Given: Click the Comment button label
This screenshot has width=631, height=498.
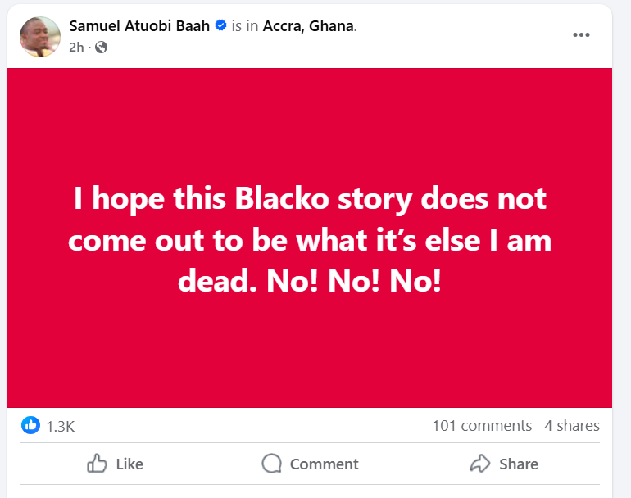Looking at the screenshot, I should tap(324, 464).
